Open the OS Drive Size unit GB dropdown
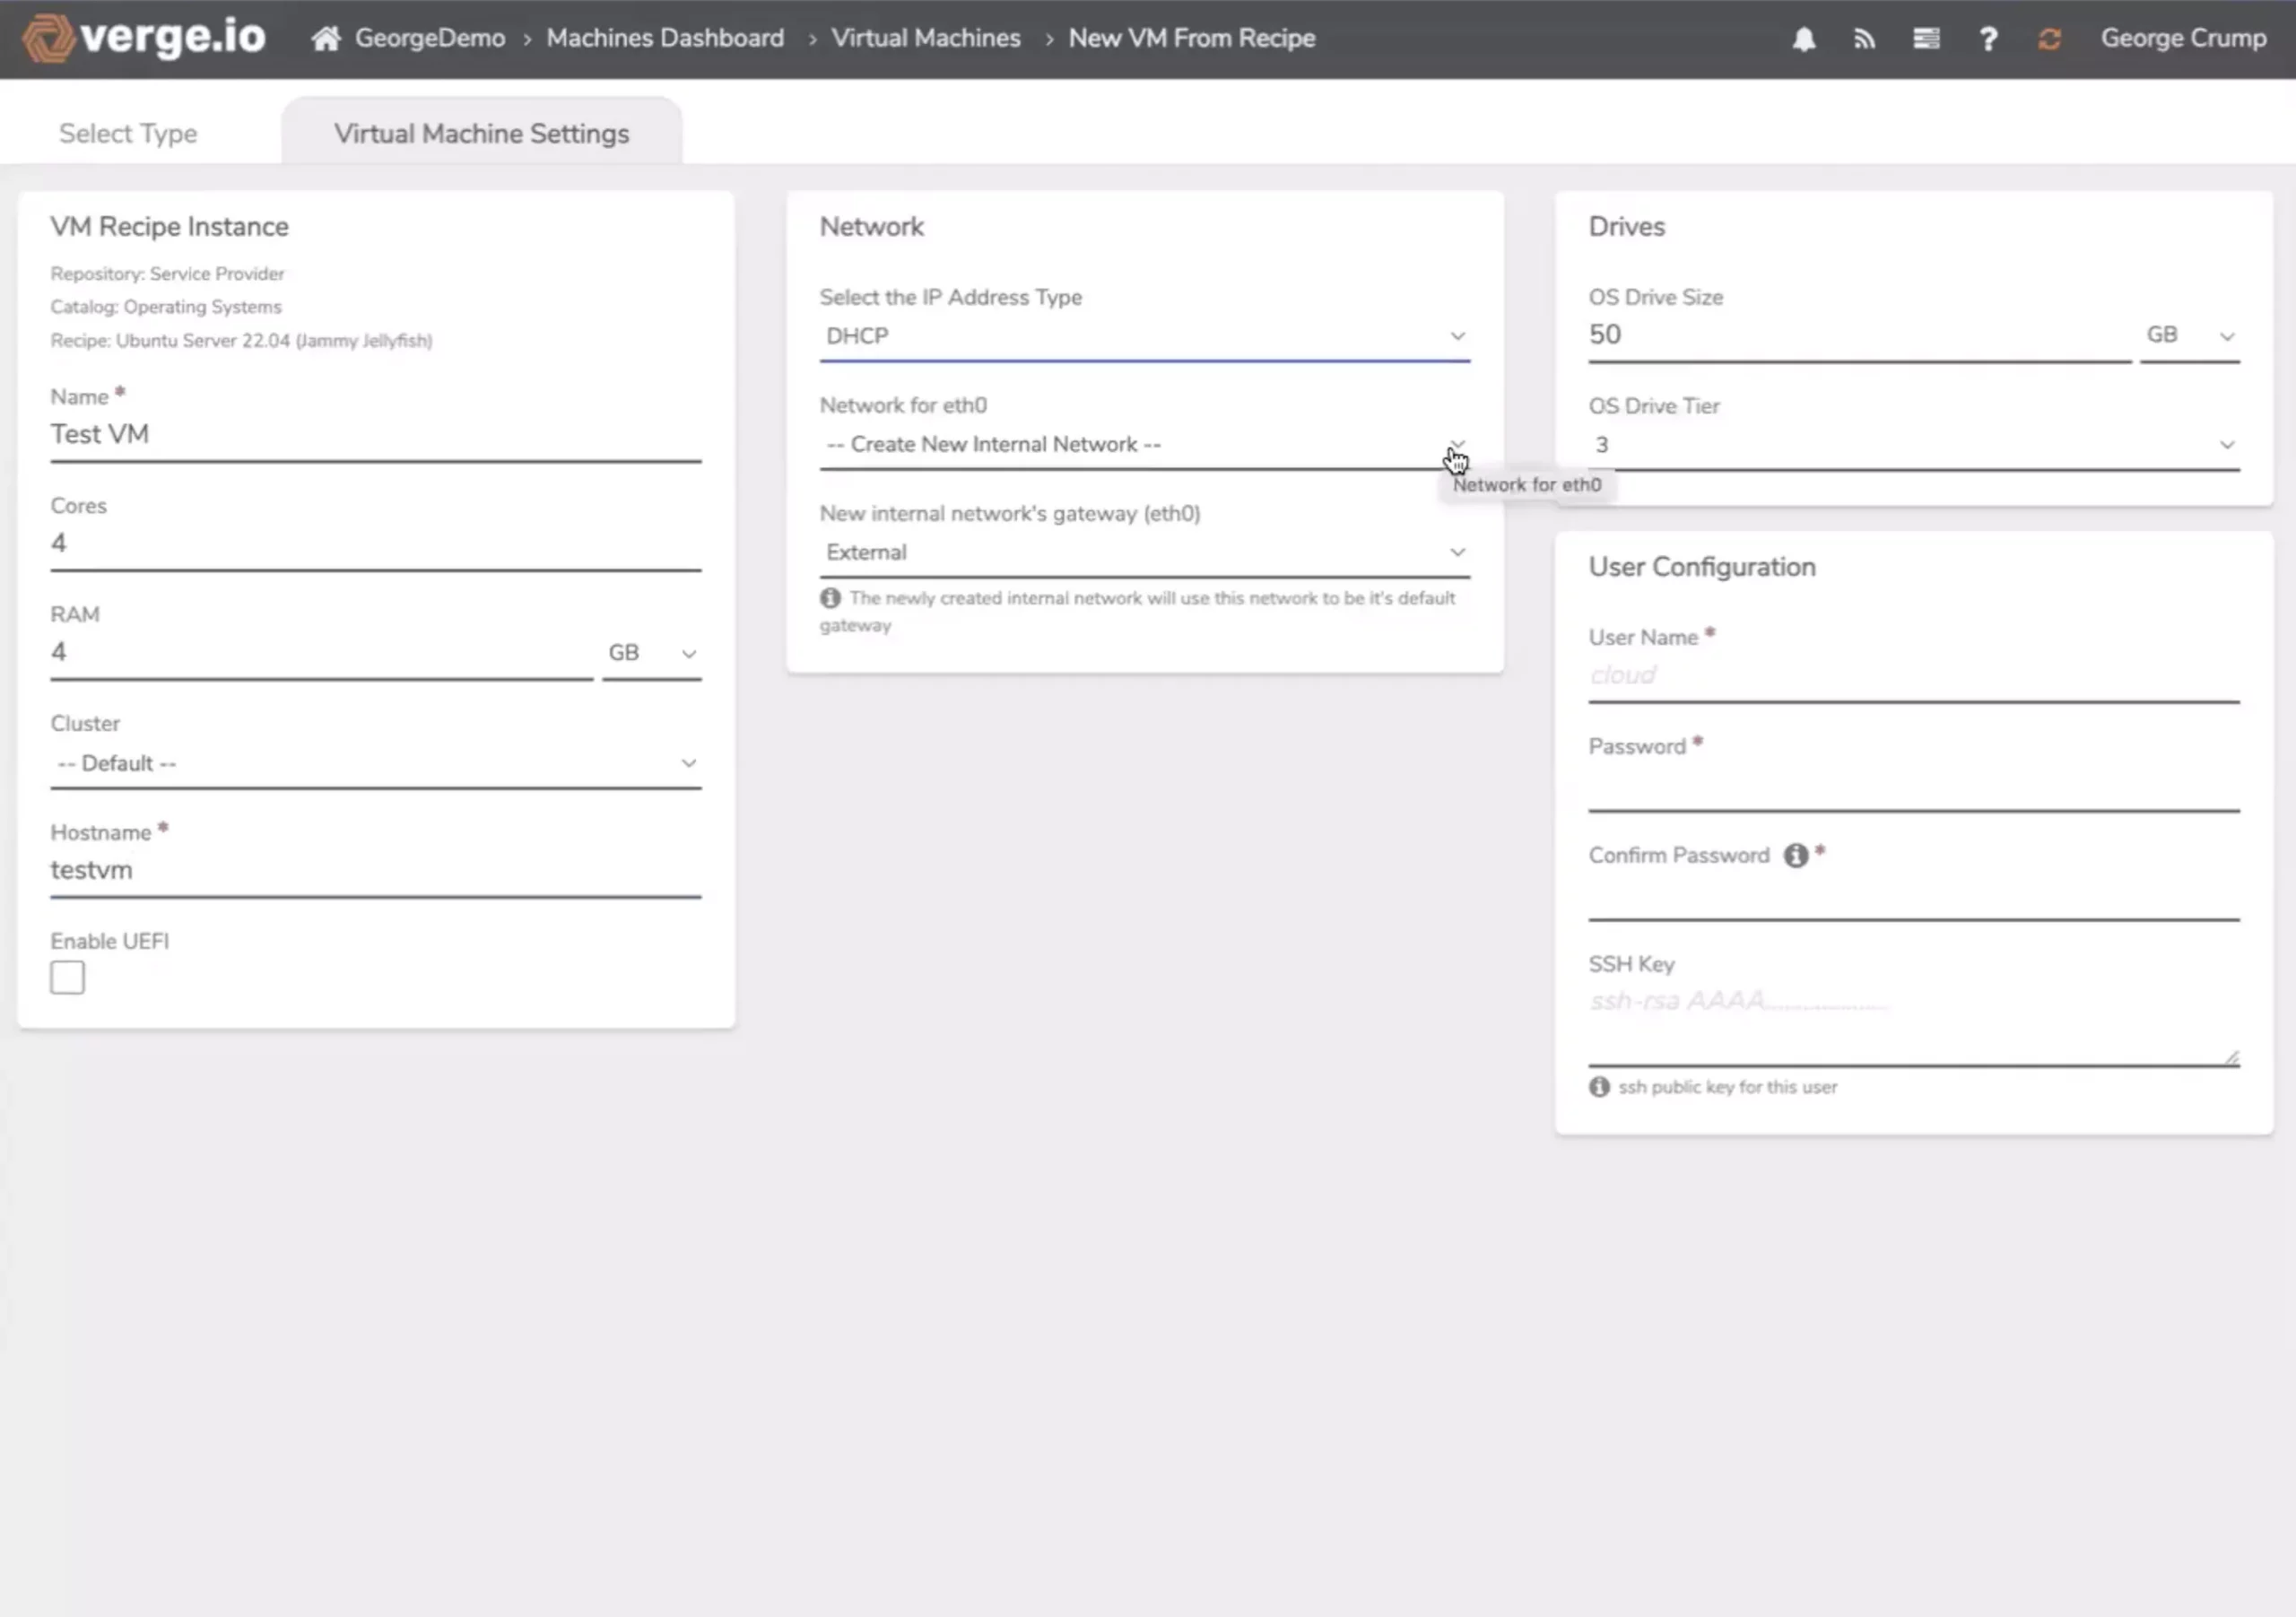The image size is (2296, 1617). click(x=2189, y=335)
